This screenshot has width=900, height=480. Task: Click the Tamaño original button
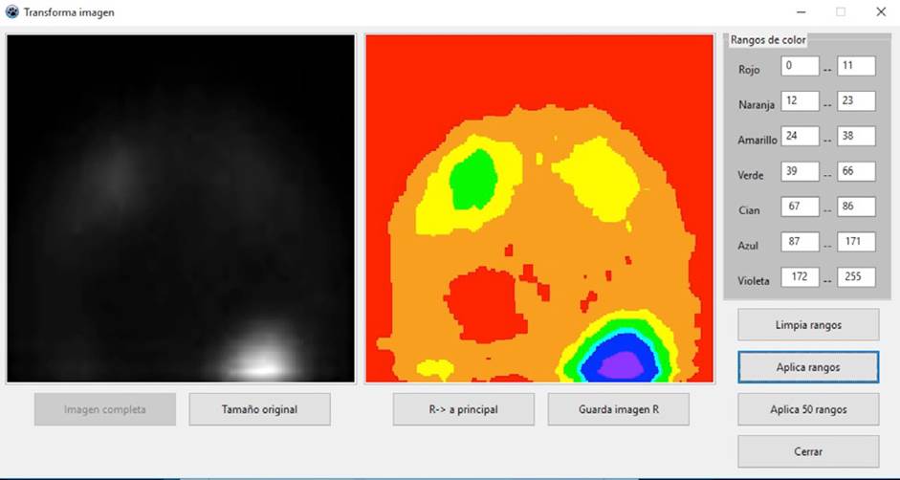tap(259, 409)
